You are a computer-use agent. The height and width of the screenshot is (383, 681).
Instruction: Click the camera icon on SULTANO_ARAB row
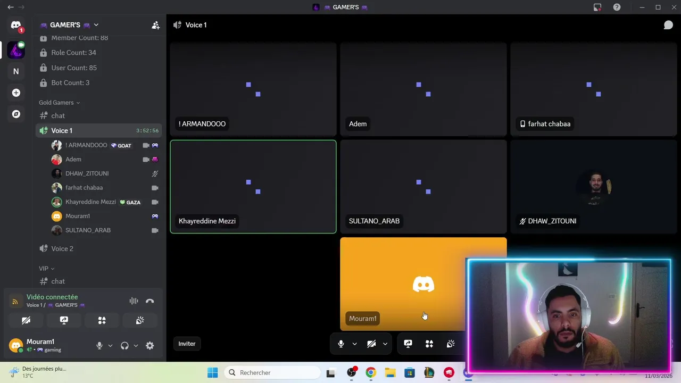pyautogui.click(x=155, y=230)
